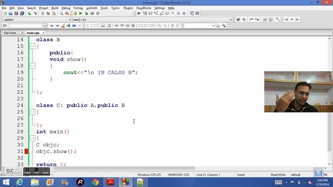Toggle source view S button
The height and width of the screenshot is (187, 333).
tap(172, 25)
